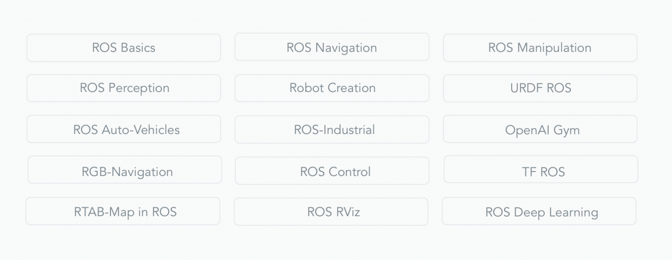
Task: Select the ROS-Industrial tag
Action: (x=331, y=129)
